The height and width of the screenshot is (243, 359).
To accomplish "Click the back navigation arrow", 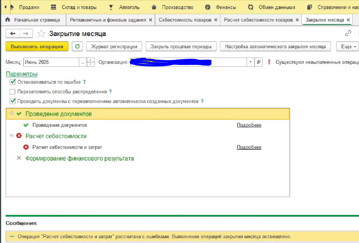I will coord(12,34).
